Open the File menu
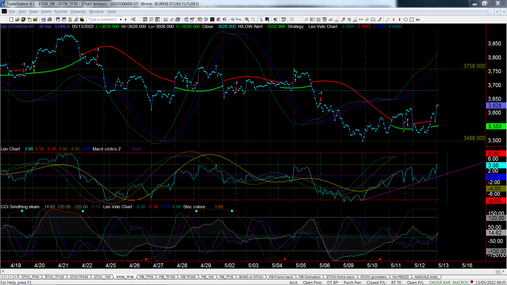The image size is (507, 285). pos(12,12)
